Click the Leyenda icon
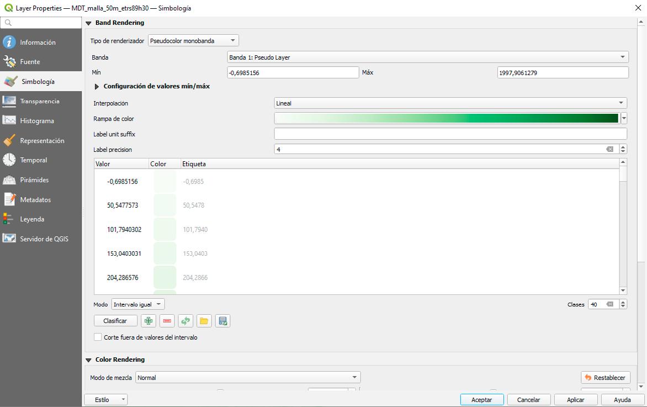 click(x=8, y=219)
